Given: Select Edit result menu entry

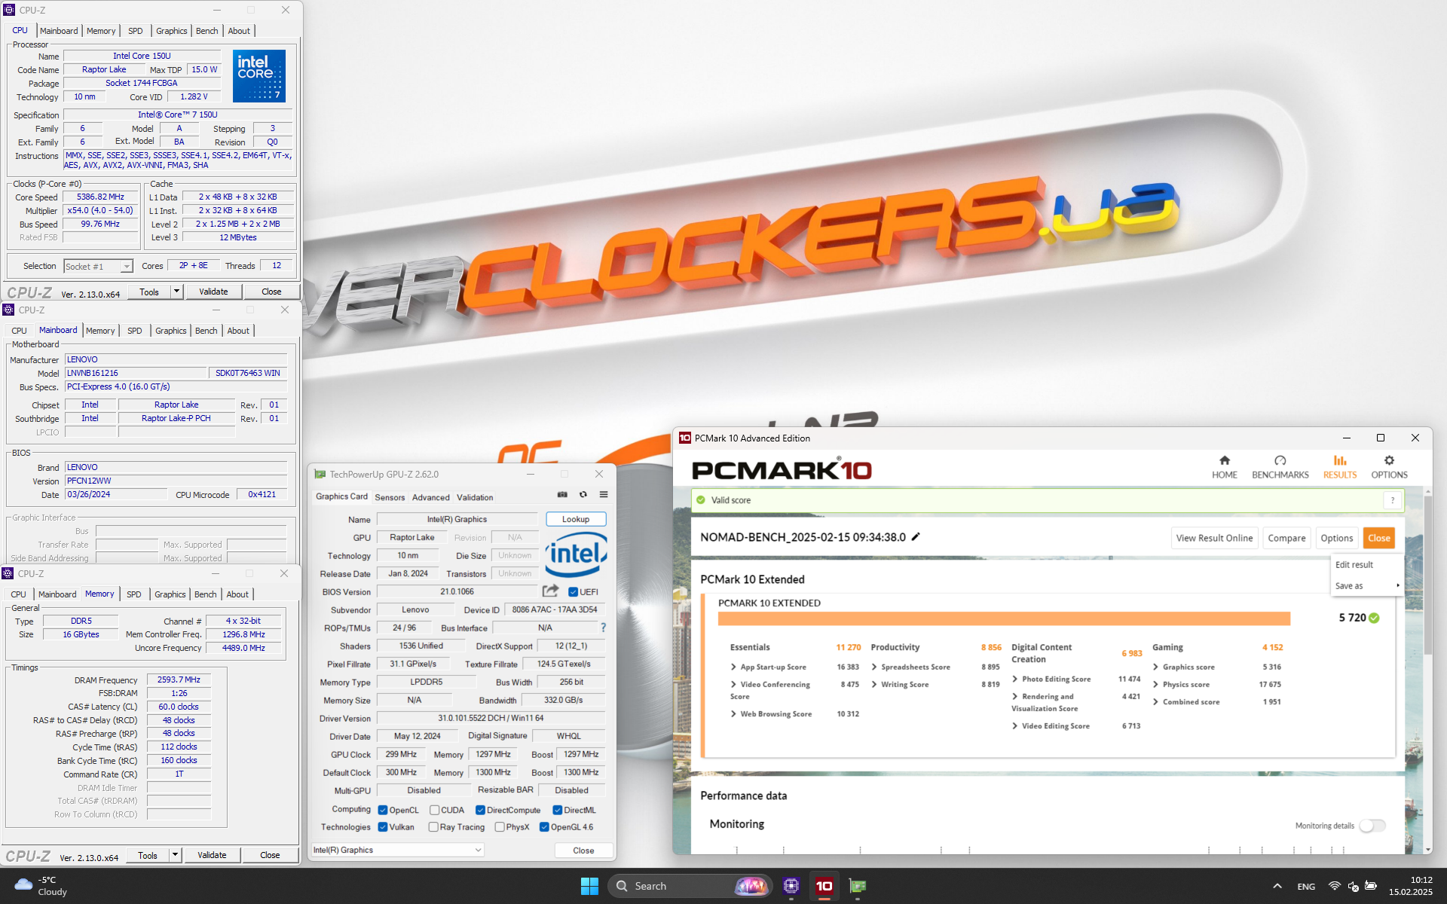Looking at the screenshot, I should click(1367, 564).
